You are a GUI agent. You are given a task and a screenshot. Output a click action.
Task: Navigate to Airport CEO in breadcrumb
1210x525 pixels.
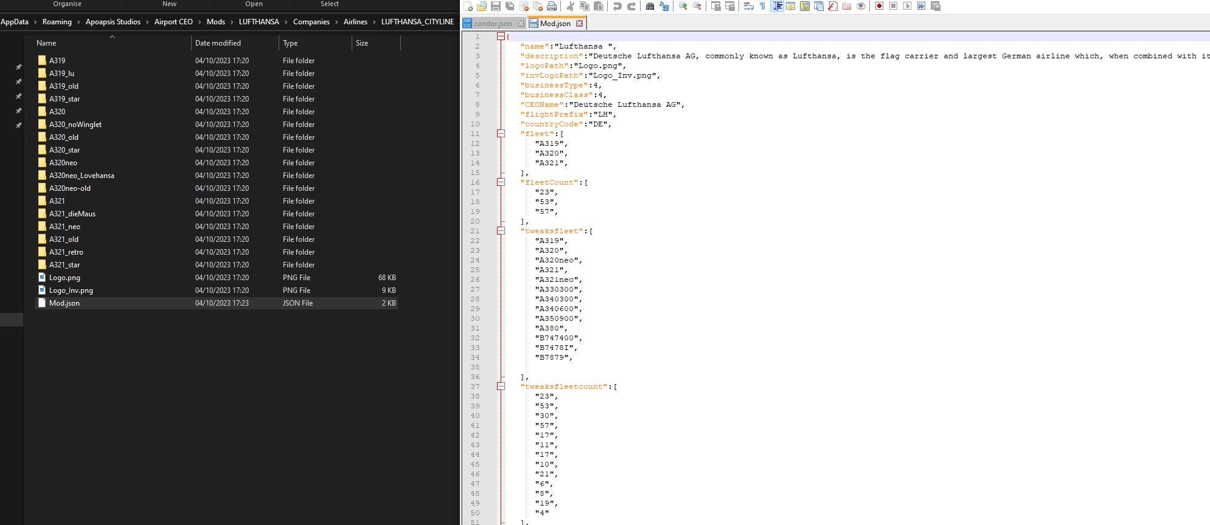pyautogui.click(x=173, y=22)
